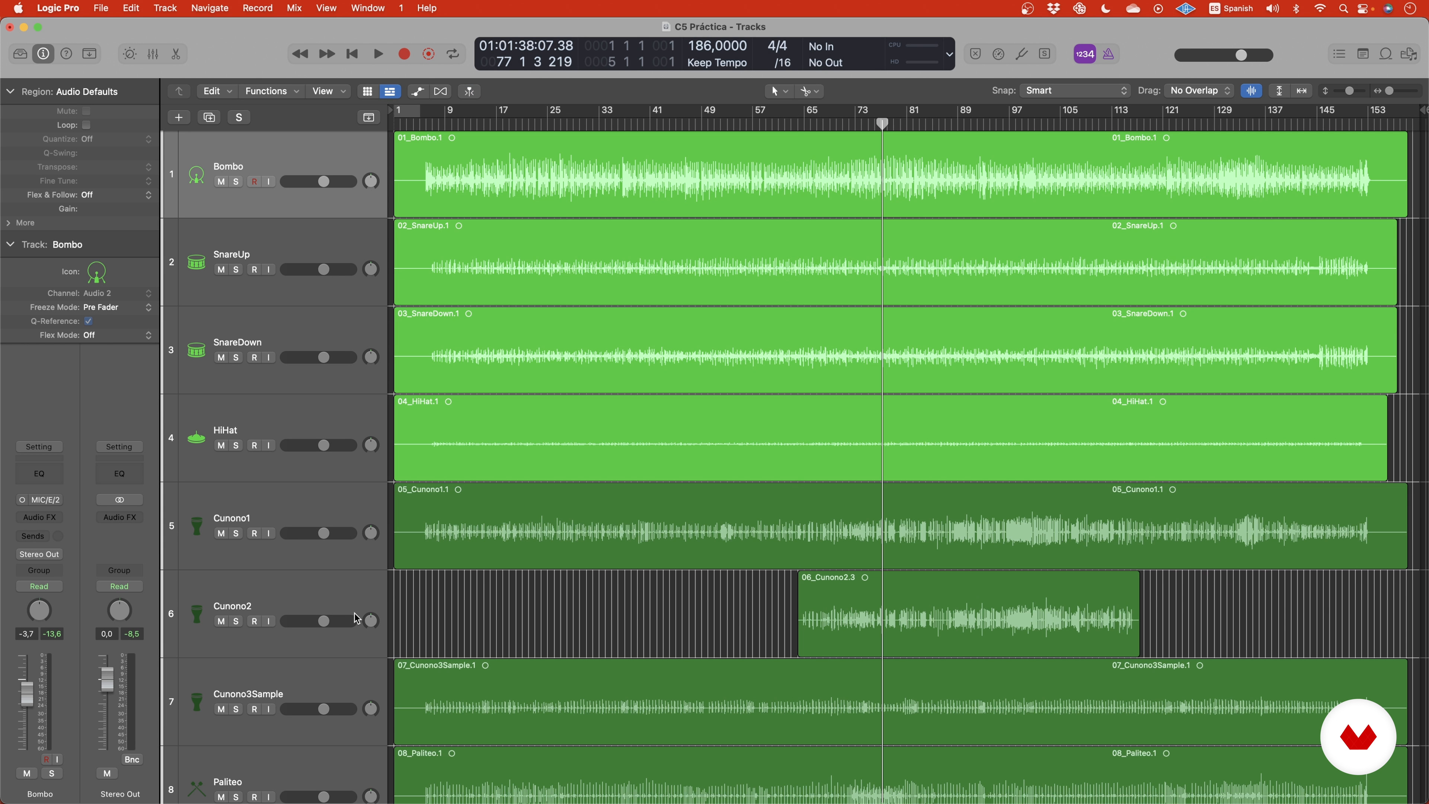Image resolution: width=1429 pixels, height=804 pixels.
Task: Check the Loop checkbox in Region inspector
Action: [86, 125]
